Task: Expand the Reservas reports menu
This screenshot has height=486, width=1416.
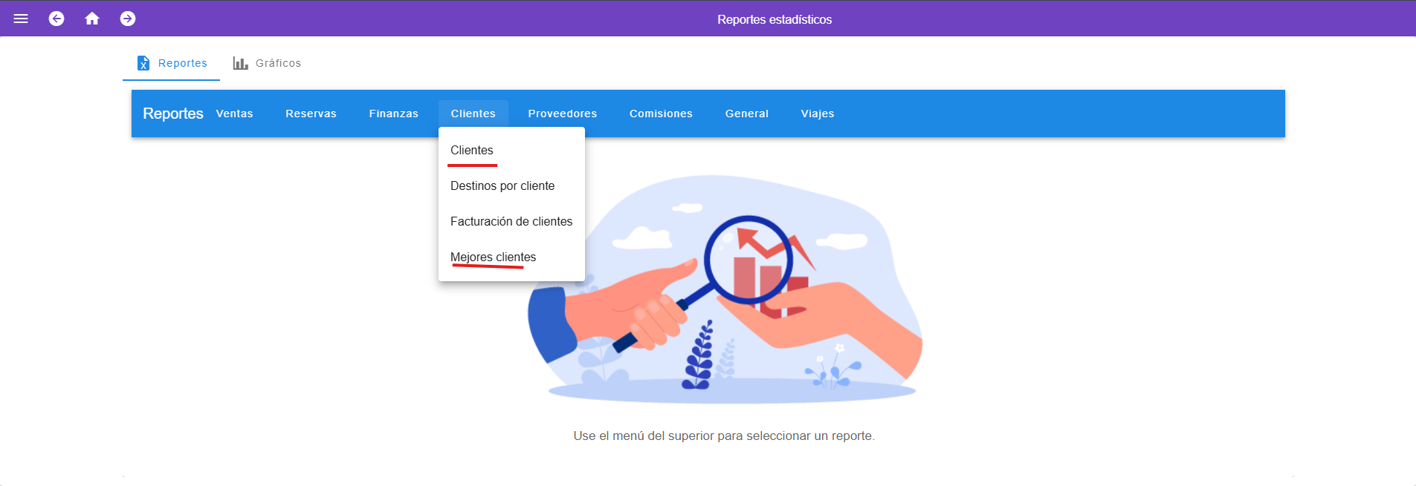Action: [x=311, y=114]
